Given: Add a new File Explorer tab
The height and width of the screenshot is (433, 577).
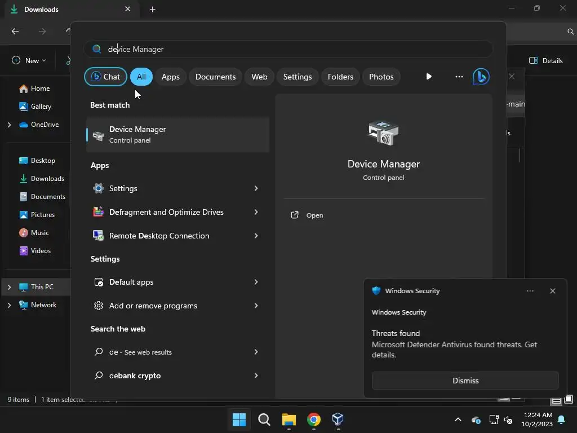Looking at the screenshot, I should click(x=152, y=9).
